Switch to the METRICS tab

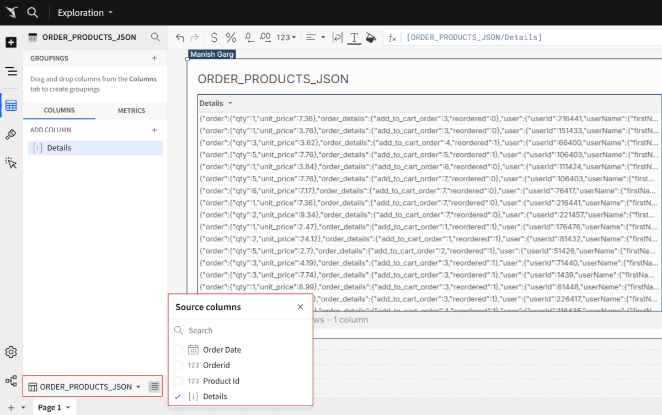click(131, 111)
